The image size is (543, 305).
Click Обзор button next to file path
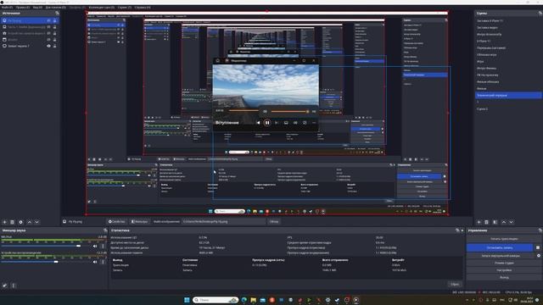click(274, 222)
